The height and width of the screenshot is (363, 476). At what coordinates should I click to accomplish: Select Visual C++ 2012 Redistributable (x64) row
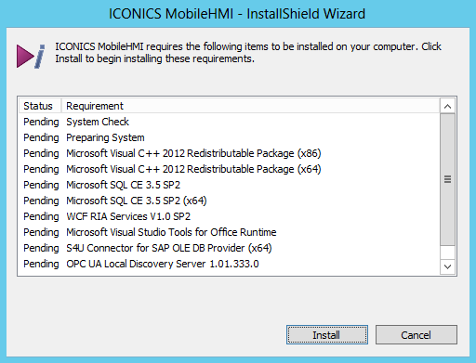(x=230, y=169)
